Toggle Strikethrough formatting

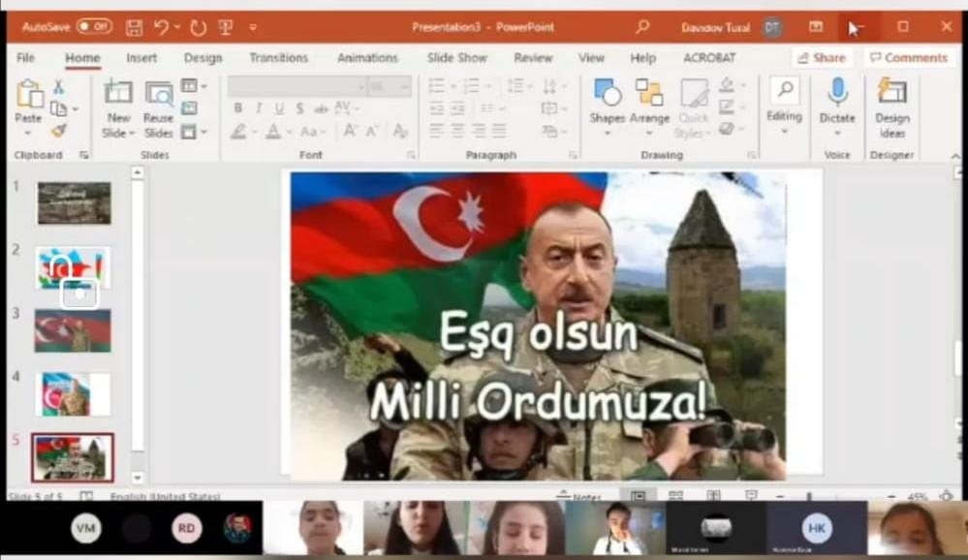[321, 109]
